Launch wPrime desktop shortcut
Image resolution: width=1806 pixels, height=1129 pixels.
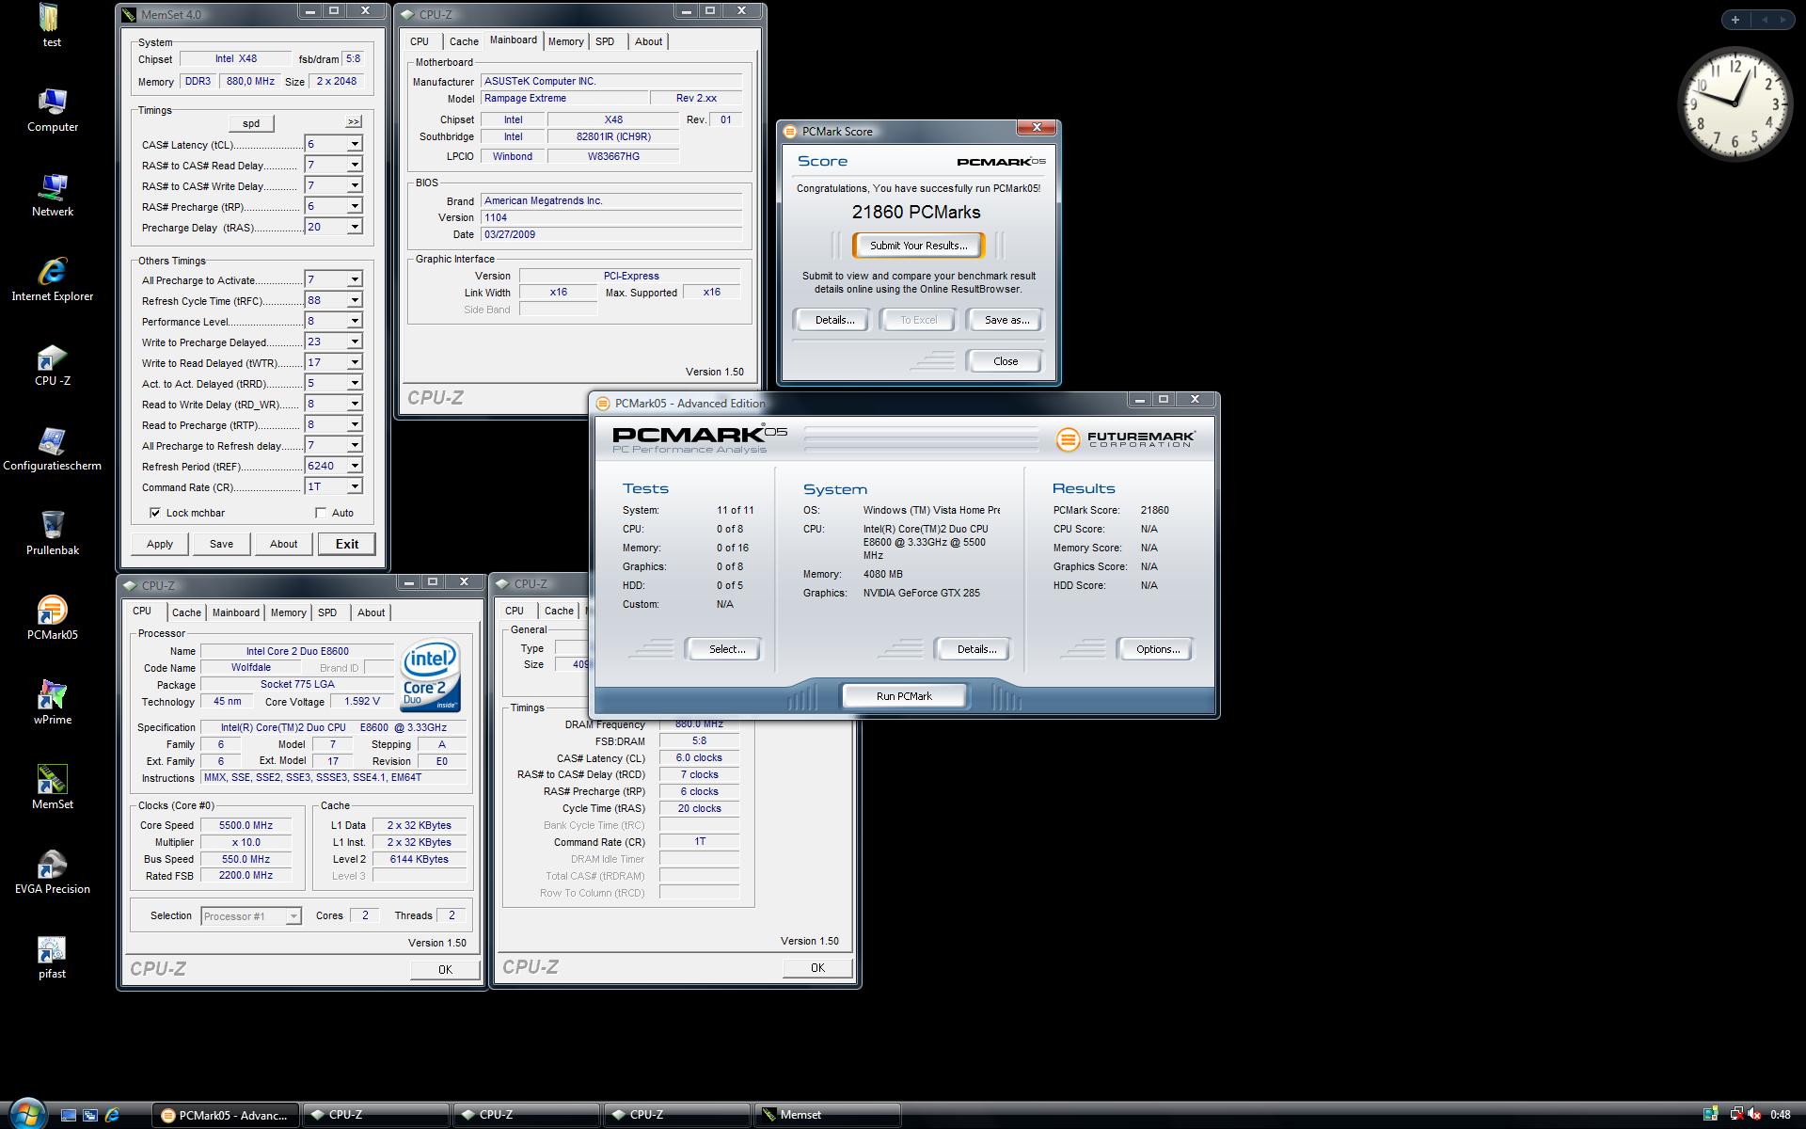tap(52, 704)
